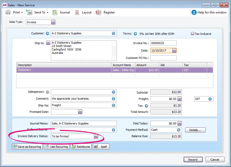Image resolution: width=231 pixels, height=167 pixels.
Task: Select the $12.00 amount cell
Action: pyautogui.click(x=147, y=70)
